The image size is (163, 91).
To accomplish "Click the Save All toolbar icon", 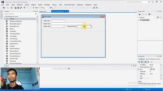I will click(21, 8).
